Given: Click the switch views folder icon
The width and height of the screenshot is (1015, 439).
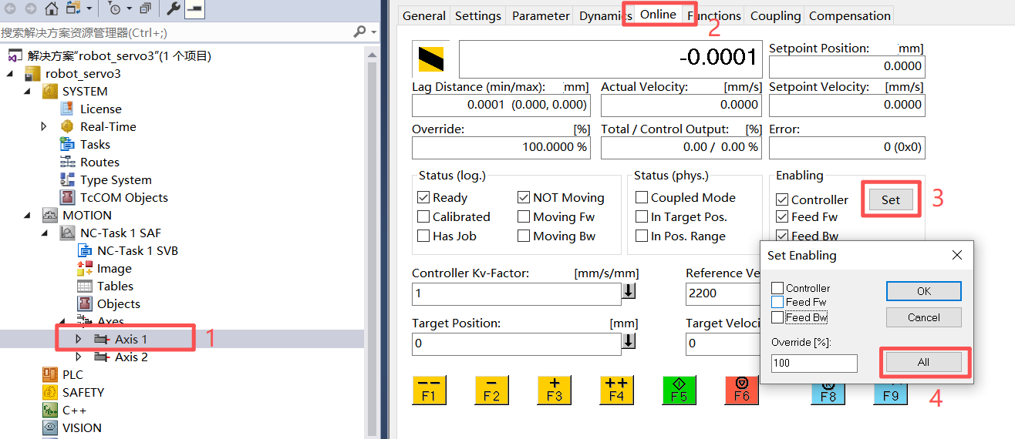Looking at the screenshot, I should (x=74, y=8).
